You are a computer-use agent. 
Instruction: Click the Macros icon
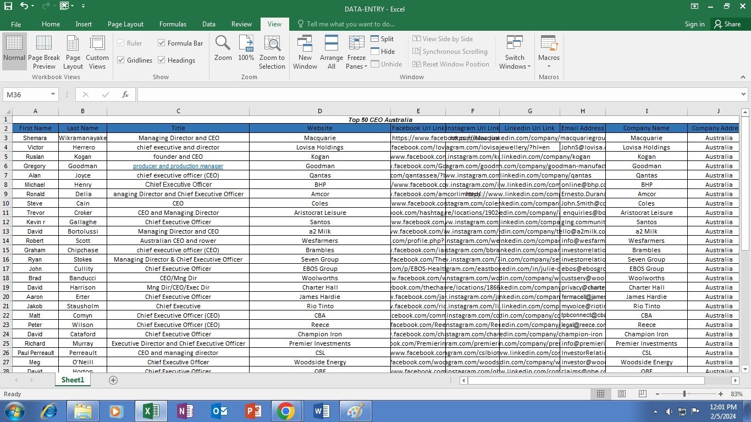[x=549, y=43]
